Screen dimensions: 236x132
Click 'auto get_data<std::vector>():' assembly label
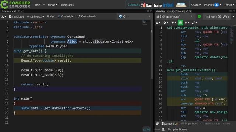[192, 70]
